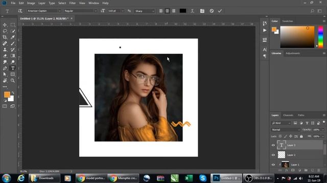Open the Layer menu
The width and height of the screenshot is (327, 183).
(42, 3)
